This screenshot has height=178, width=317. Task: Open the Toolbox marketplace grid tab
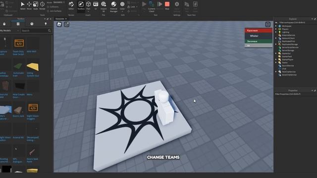[x=18, y=24]
